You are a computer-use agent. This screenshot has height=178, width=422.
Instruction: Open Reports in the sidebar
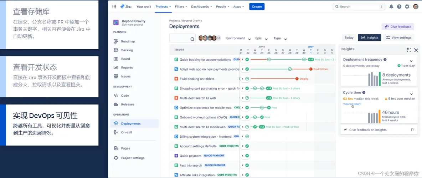pos(127,67)
